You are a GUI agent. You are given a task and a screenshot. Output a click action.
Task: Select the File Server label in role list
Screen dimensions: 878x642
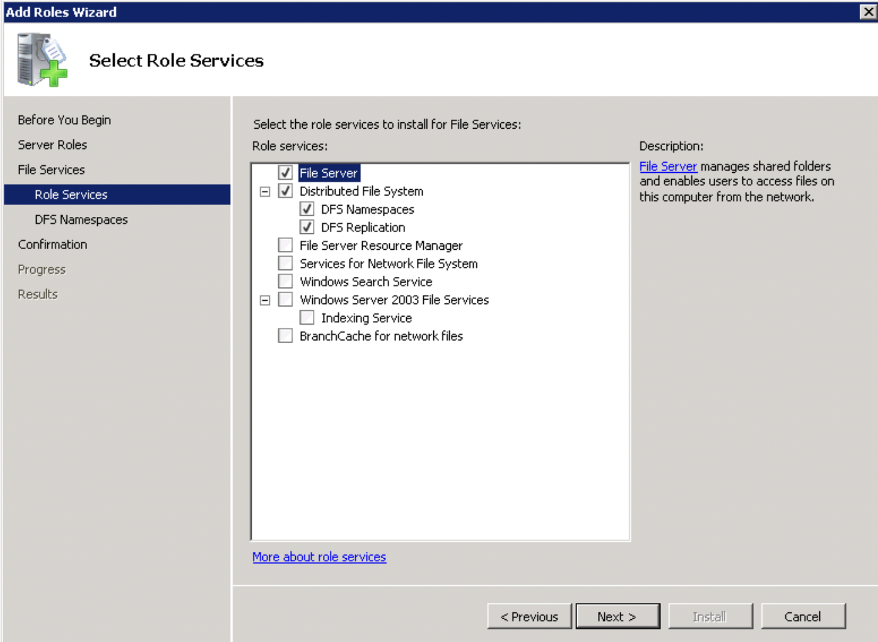click(329, 173)
